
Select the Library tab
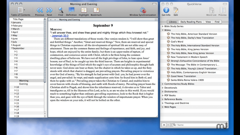coord(173,22)
